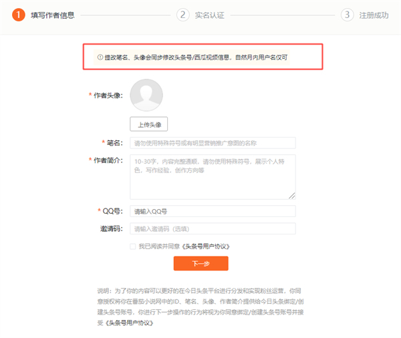
Task: Click the 邀请码 optional input field
Action: pyautogui.click(x=213, y=229)
